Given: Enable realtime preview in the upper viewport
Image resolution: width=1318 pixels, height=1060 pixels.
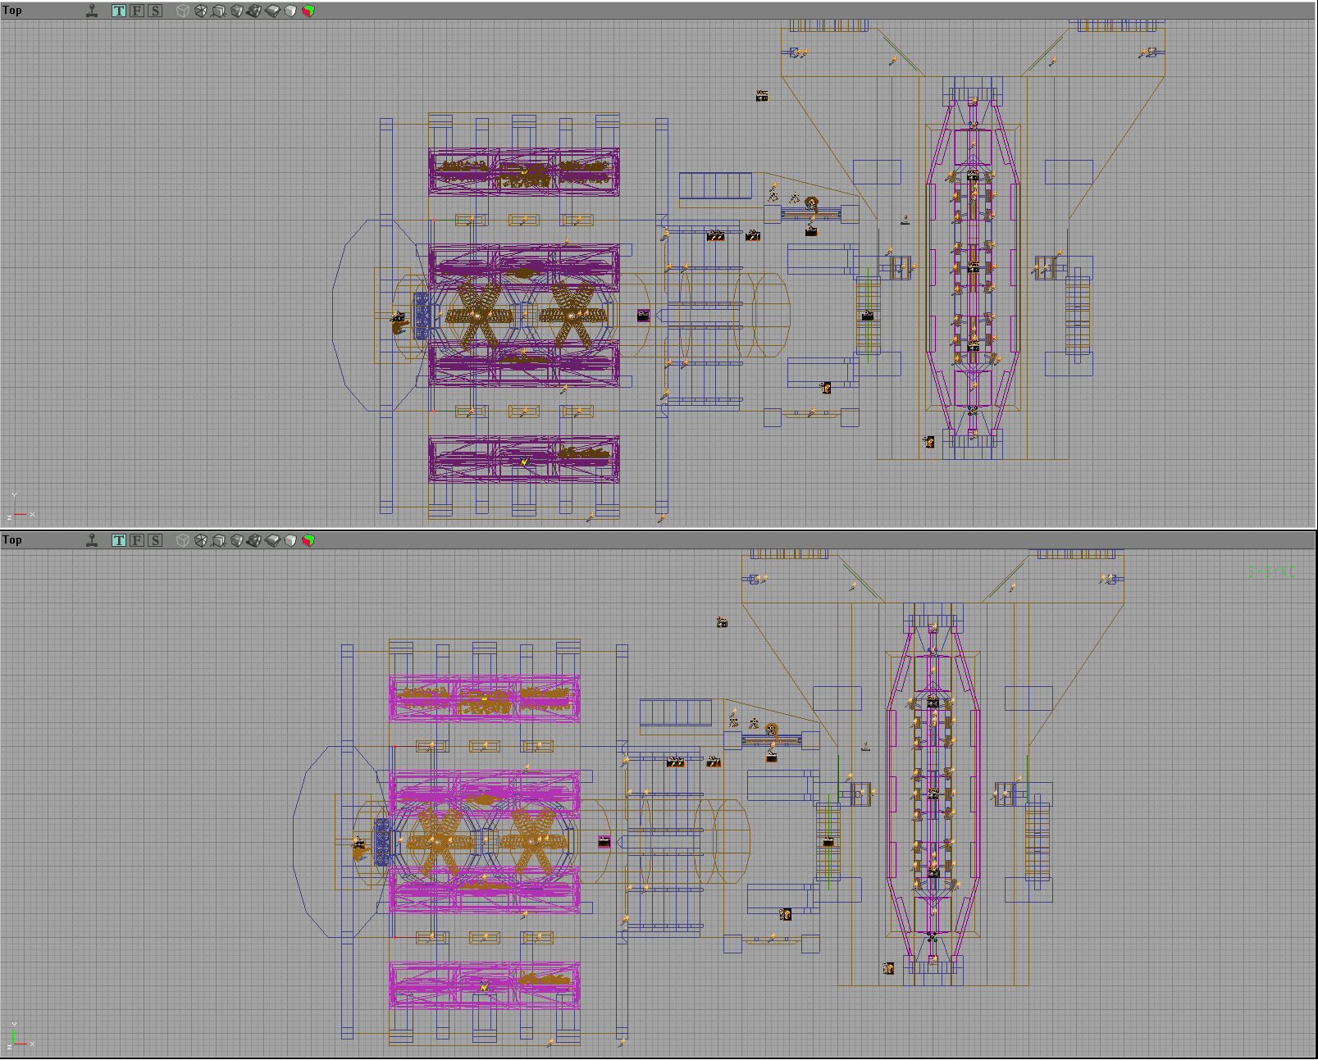Looking at the screenshot, I should coord(92,11).
